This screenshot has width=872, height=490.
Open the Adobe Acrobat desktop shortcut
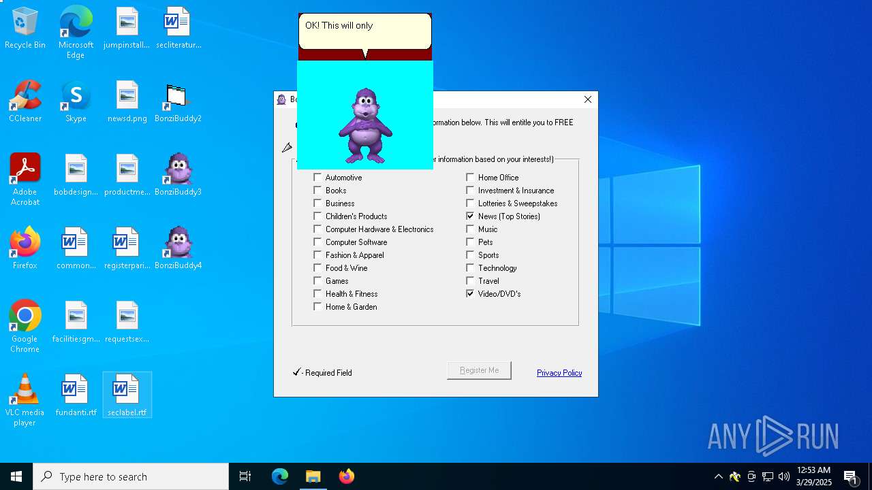[25, 180]
